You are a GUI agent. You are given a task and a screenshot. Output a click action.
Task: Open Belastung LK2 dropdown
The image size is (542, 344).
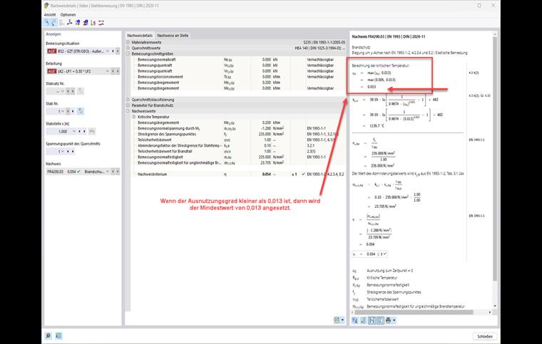pyautogui.click(x=108, y=71)
